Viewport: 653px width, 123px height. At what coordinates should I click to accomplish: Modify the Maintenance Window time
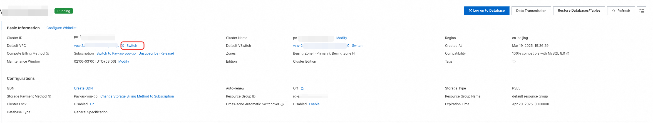pyautogui.click(x=124, y=61)
